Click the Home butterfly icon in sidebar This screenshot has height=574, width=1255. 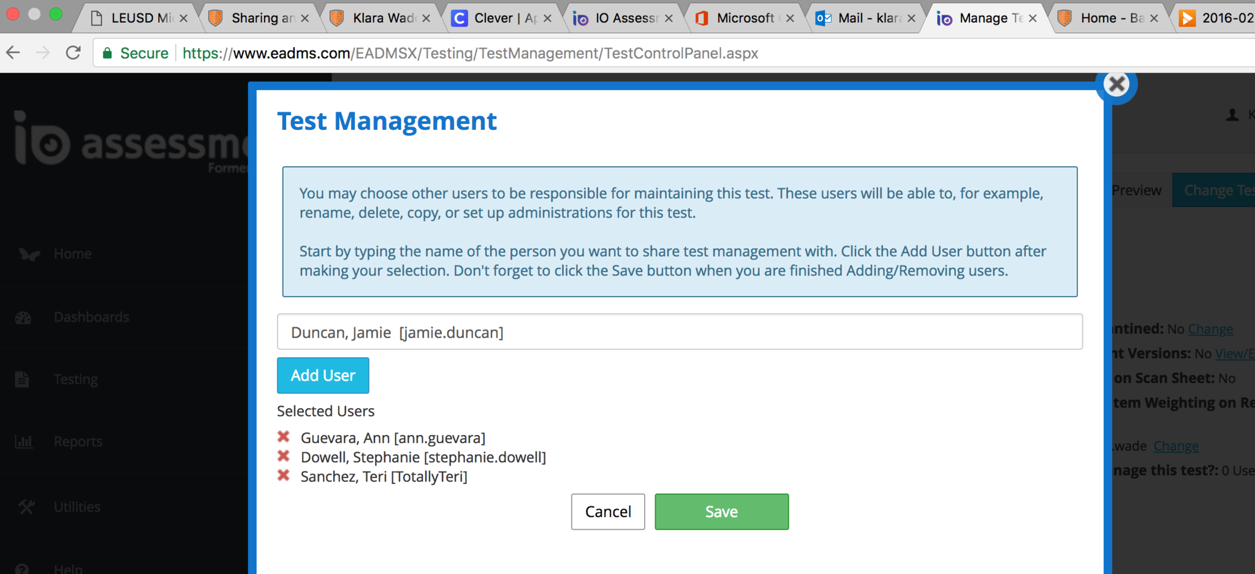[28, 254]
